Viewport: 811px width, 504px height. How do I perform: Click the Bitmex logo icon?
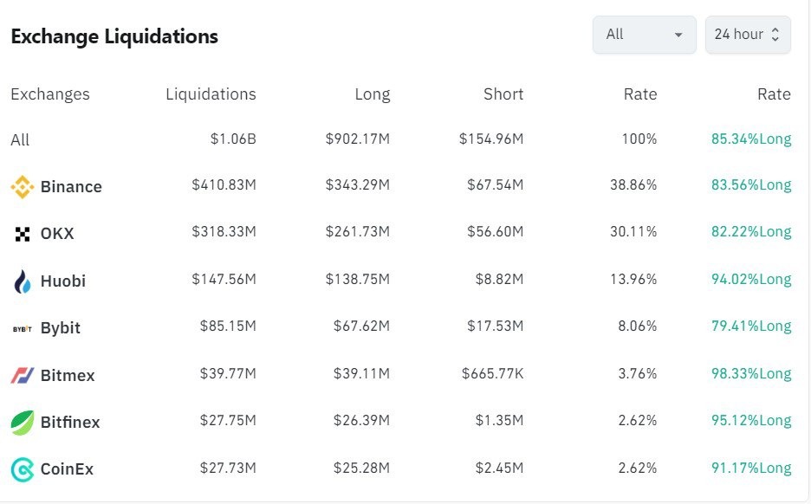click(22, 375)
